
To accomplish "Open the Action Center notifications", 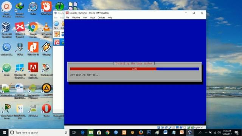I will coord(236,133).
